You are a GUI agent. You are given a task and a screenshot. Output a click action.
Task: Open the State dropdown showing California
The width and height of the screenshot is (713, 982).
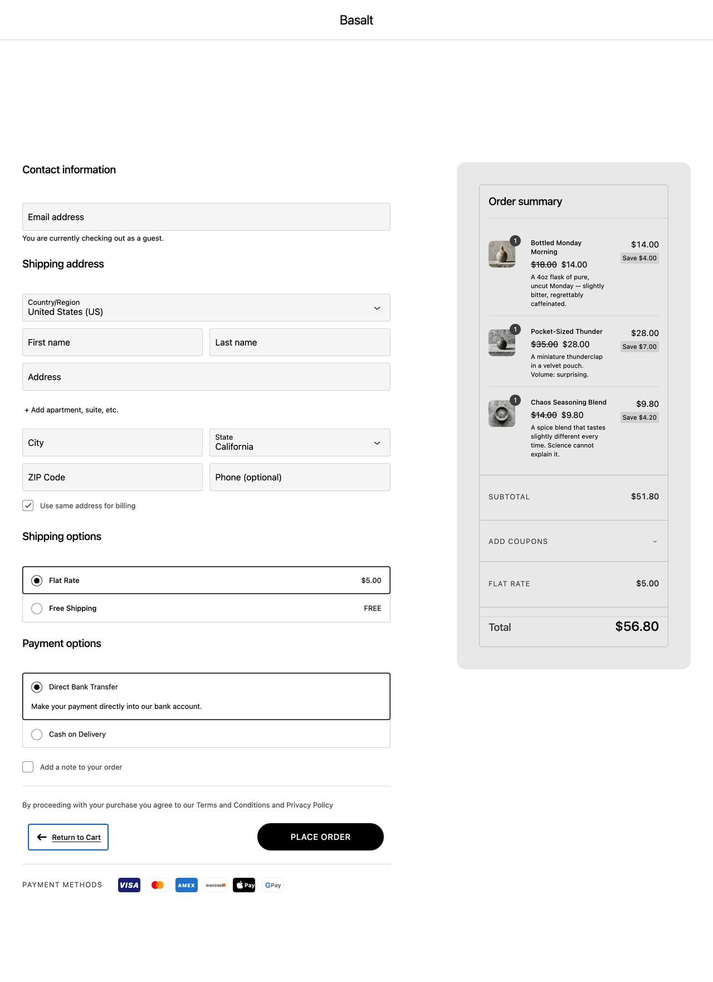(300, 443)
